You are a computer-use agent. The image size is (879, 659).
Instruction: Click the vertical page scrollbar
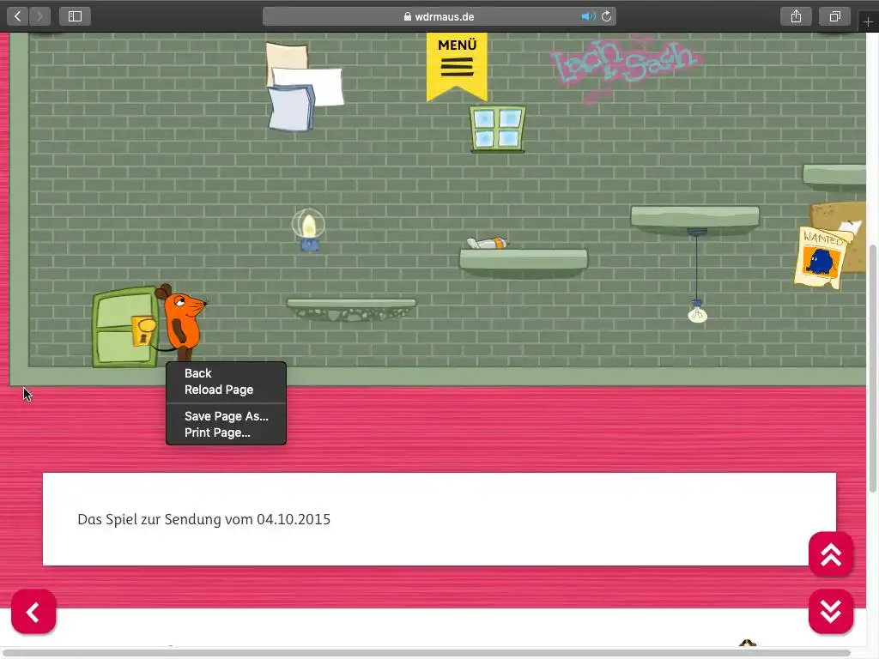[872, 368]
